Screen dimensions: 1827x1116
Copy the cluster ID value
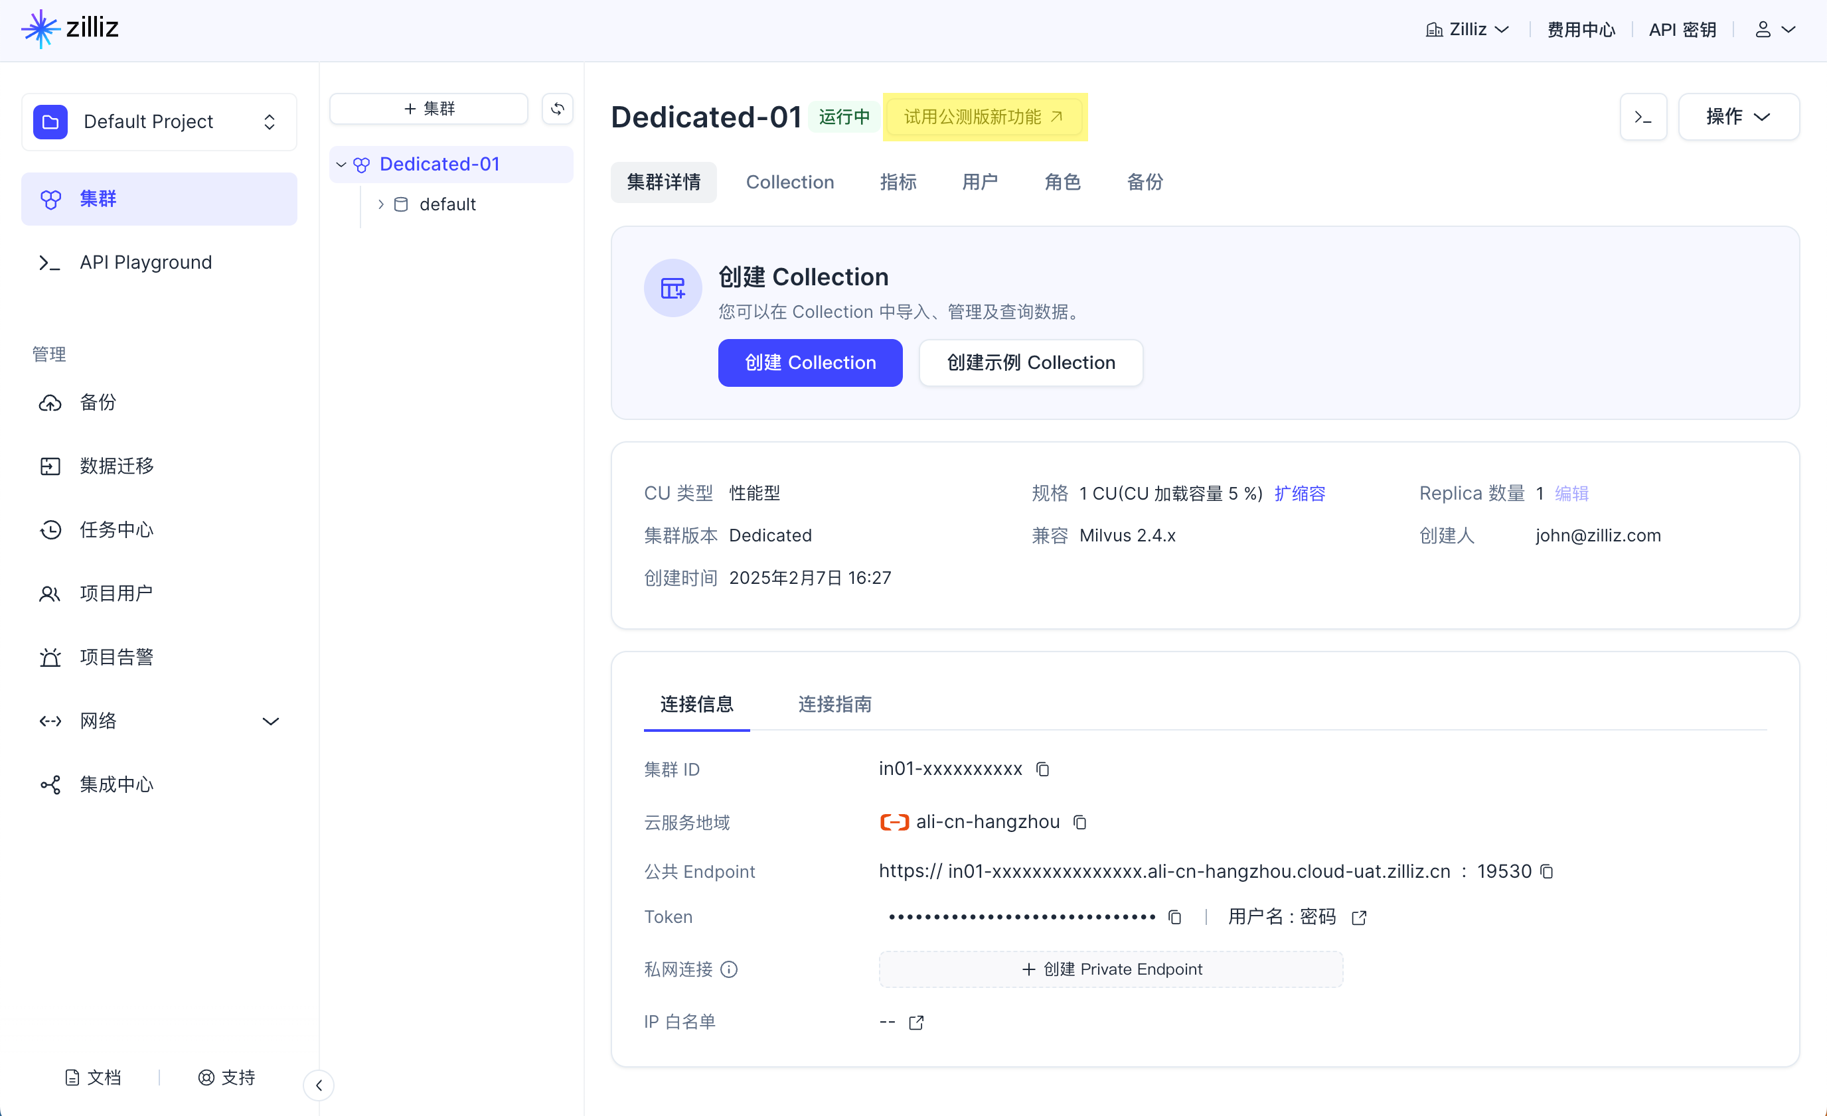tap(1042, 769)
